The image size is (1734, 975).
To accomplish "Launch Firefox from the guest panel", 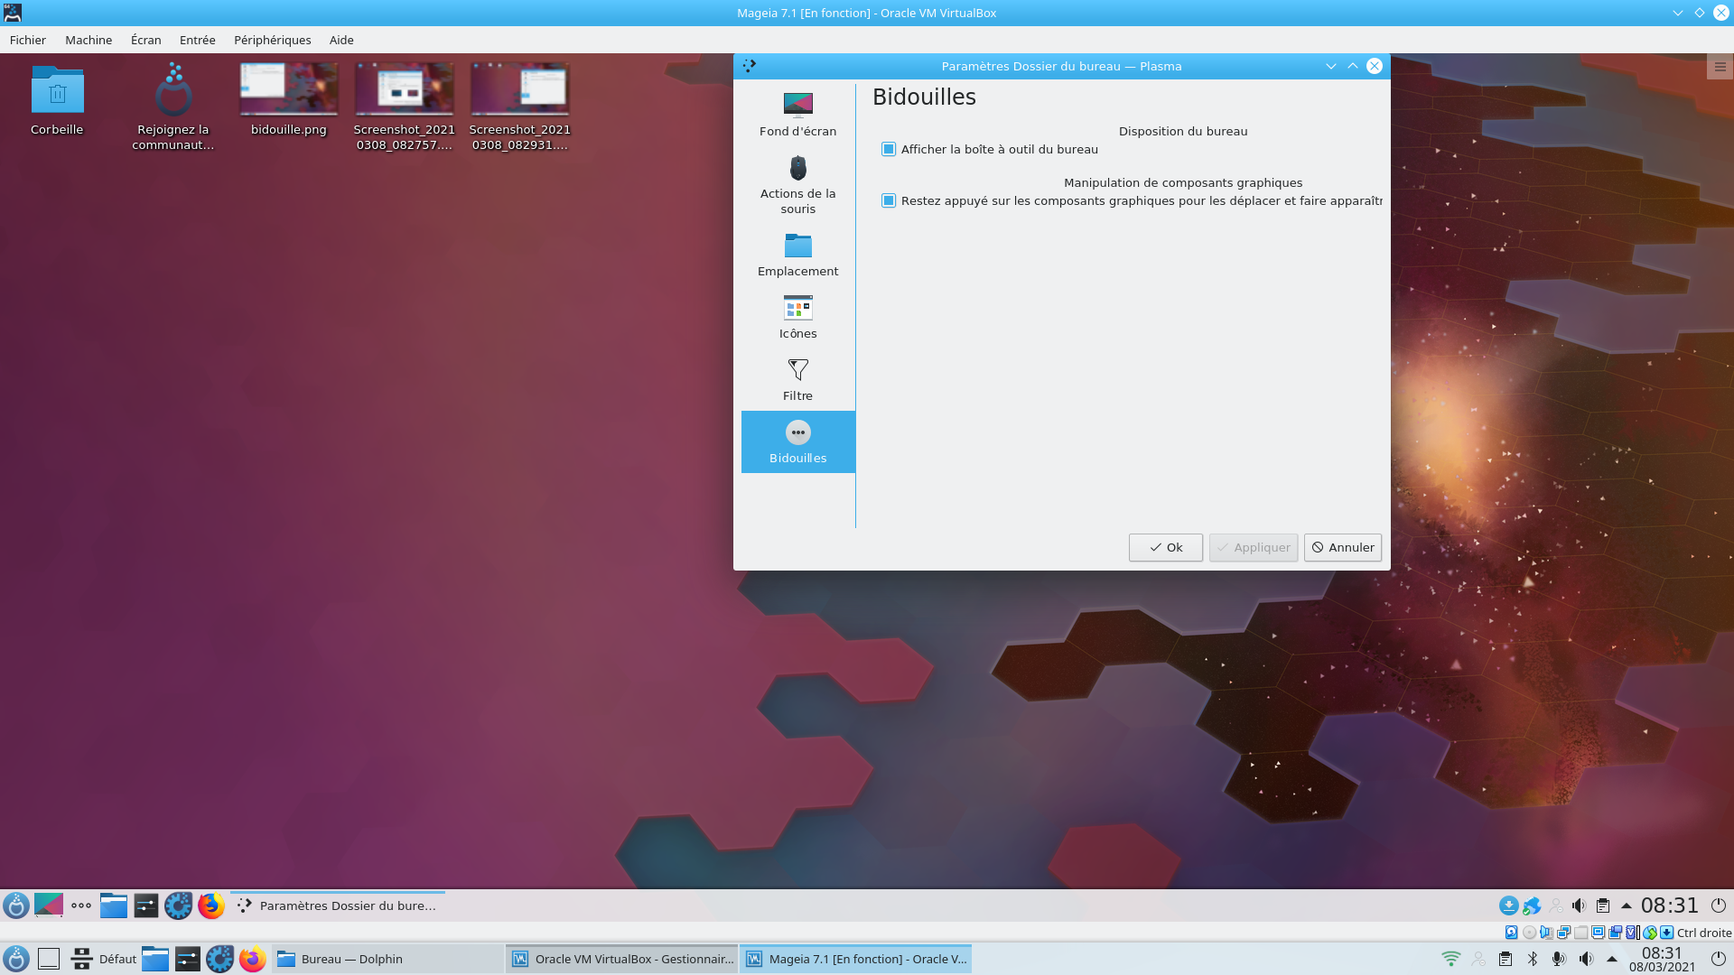I will click(x=211, y=905).
